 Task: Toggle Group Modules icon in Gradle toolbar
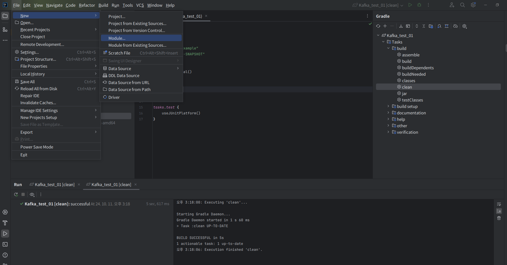431,26
